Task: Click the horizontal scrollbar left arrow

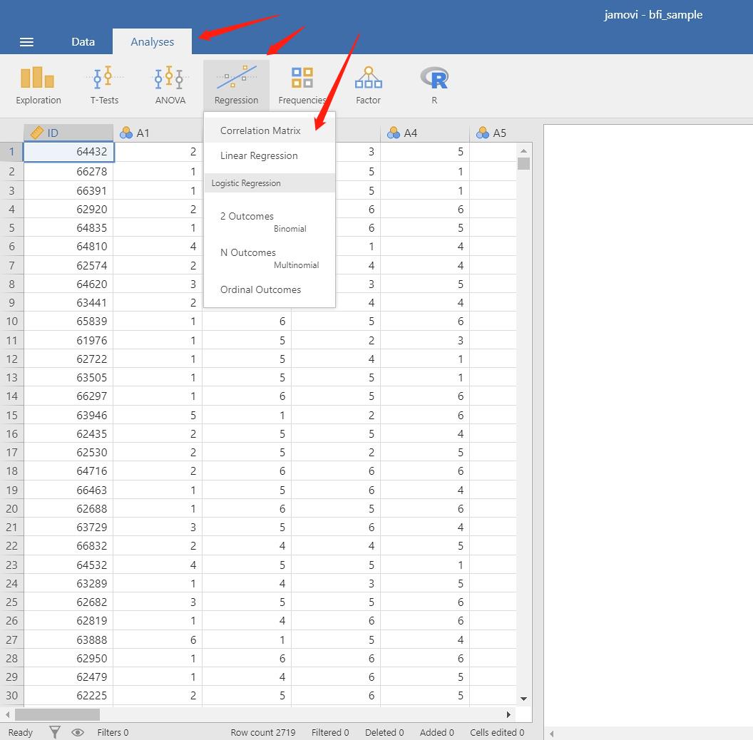Action: (8, 714)
